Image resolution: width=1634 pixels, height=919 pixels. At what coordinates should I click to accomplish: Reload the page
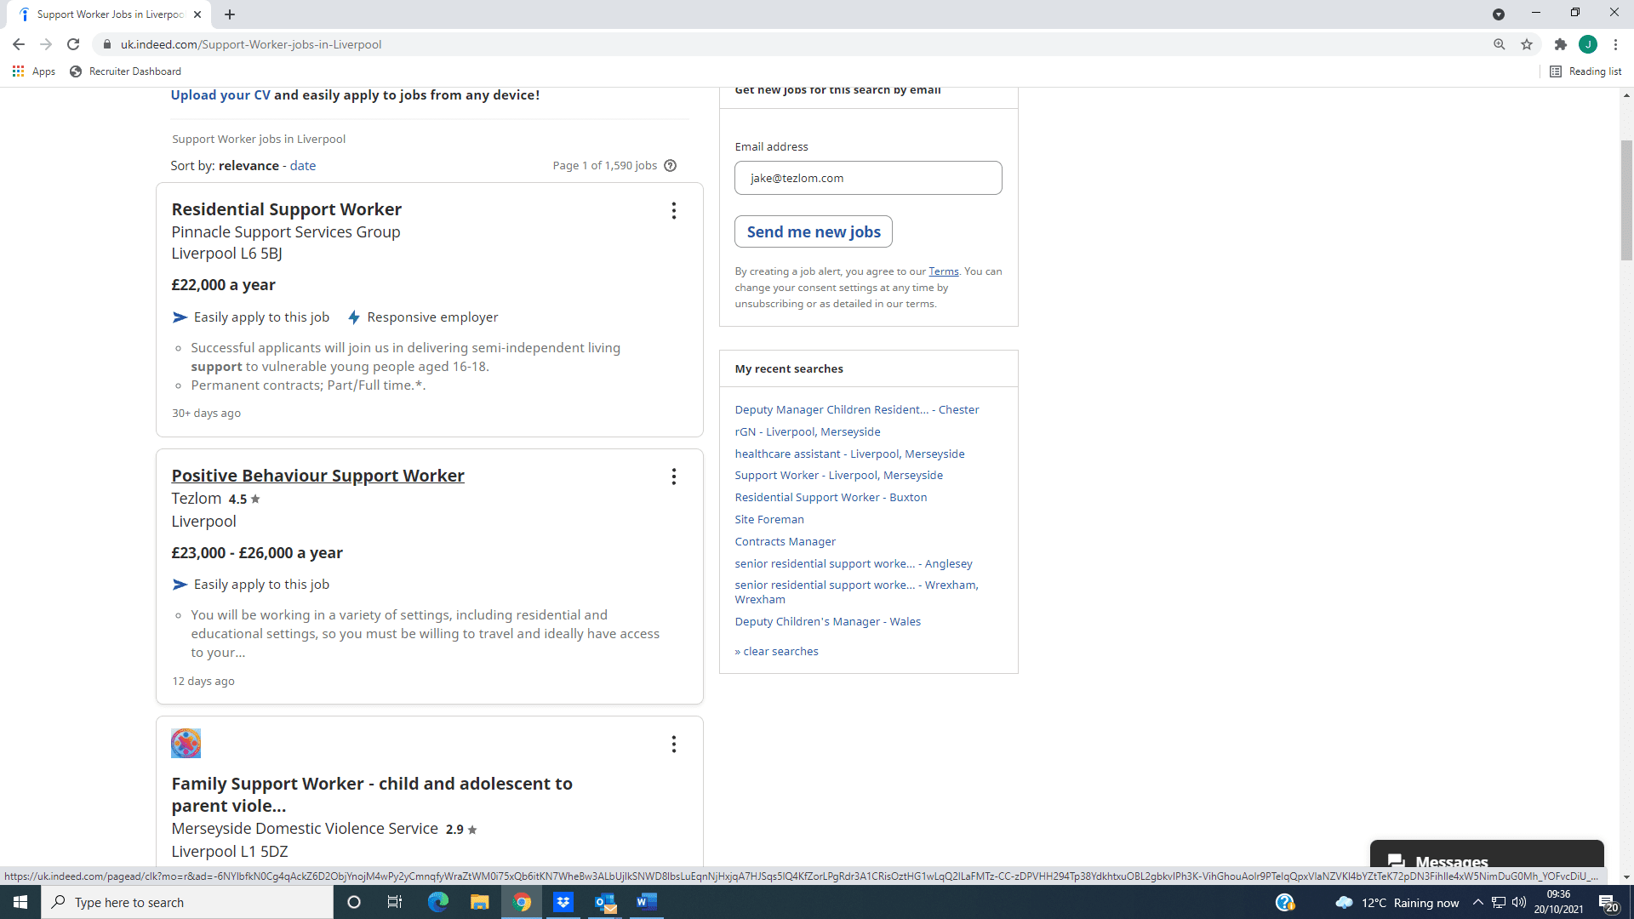73,44
